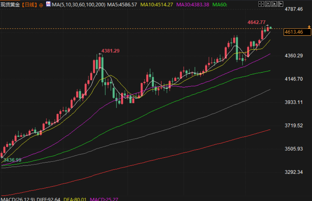
Task: Click the magenta MA30:4383.38 value
Action: pos(193,4)
